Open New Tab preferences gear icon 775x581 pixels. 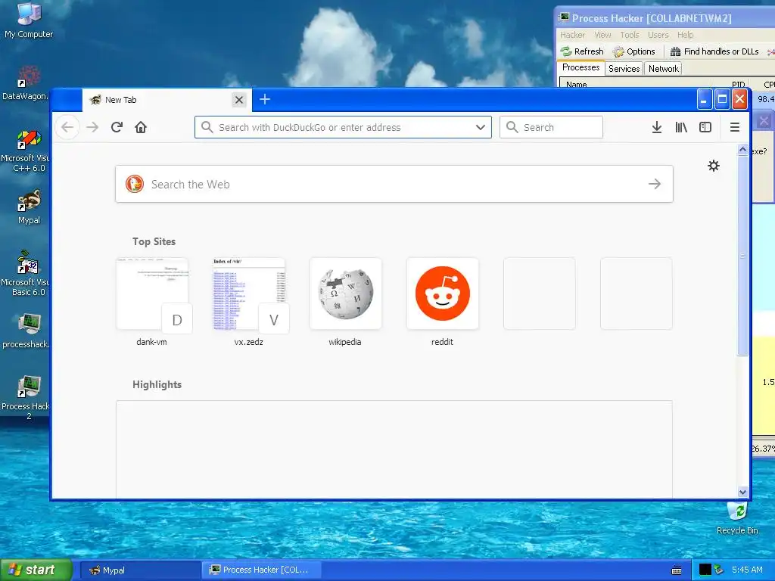(713, 166)
